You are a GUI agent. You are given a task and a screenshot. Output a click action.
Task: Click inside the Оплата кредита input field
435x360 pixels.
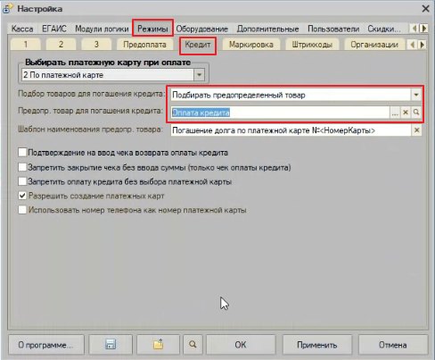click(x=280, y=113)
